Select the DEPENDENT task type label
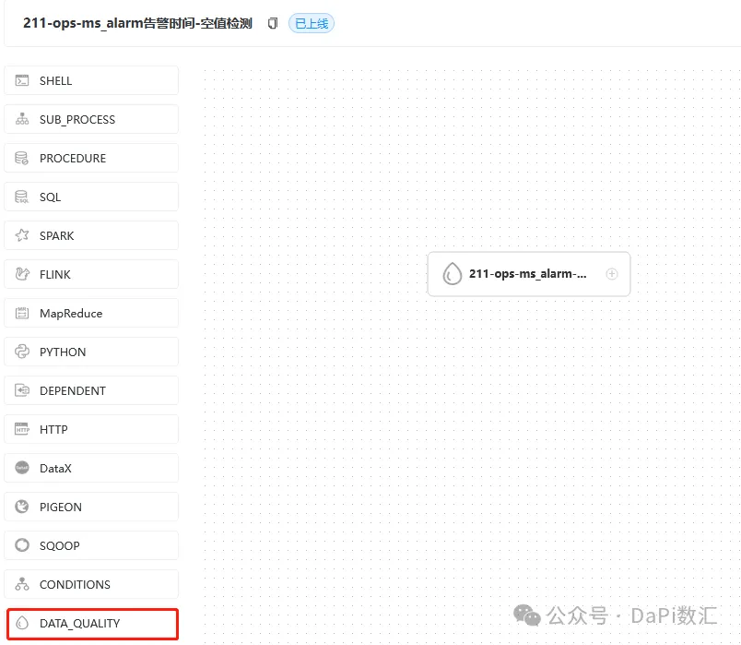This screenshot has width=741, height=645. [x=73, y=391]
